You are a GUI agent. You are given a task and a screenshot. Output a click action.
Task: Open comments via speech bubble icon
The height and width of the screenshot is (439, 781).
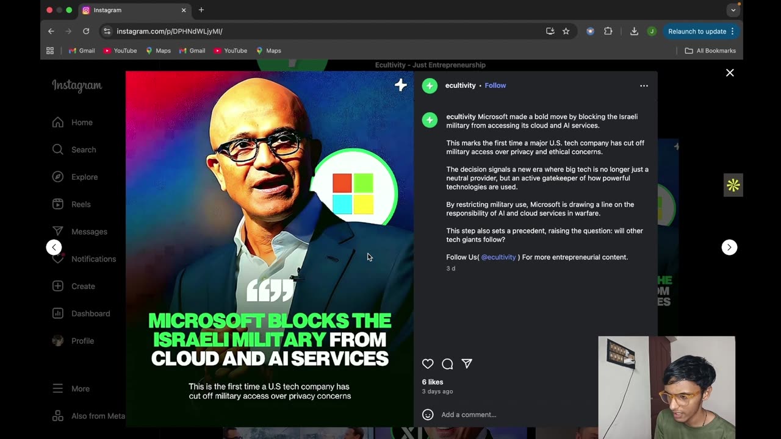pos(447,364)
